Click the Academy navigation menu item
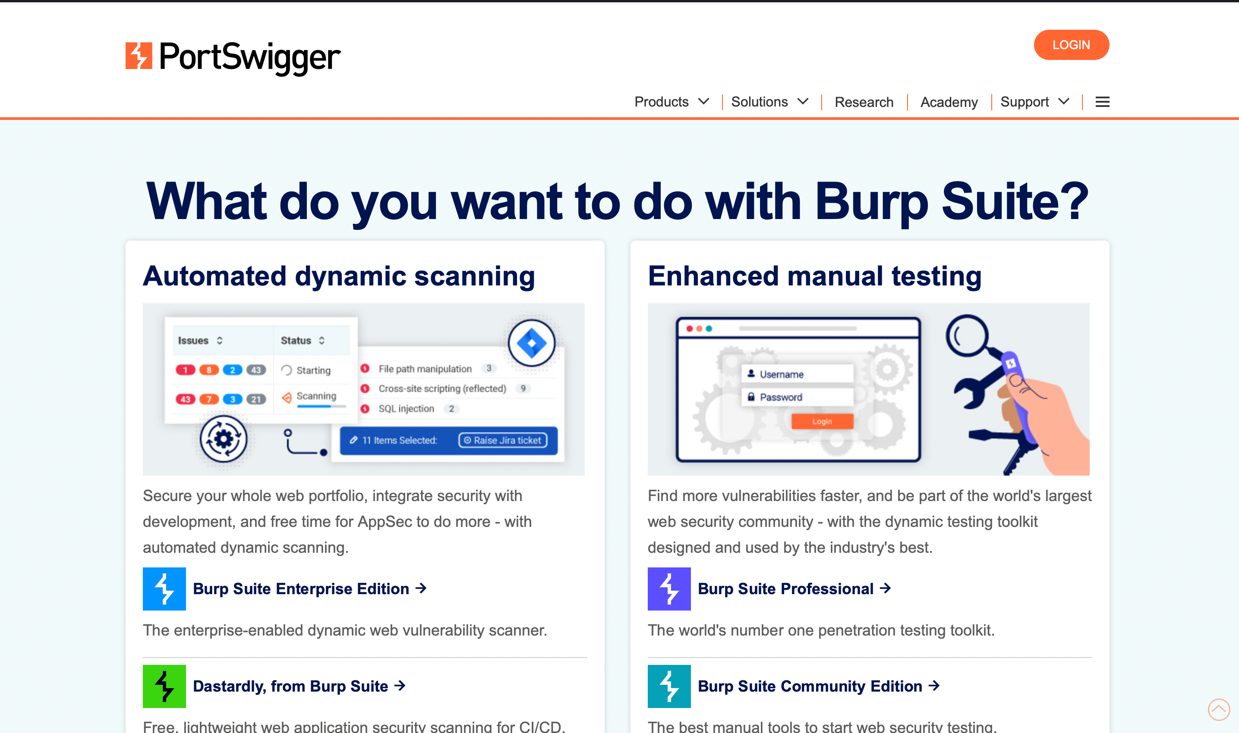Image resolution: width=1239 pixels, height=733 pixels. [x=949, y=102]
